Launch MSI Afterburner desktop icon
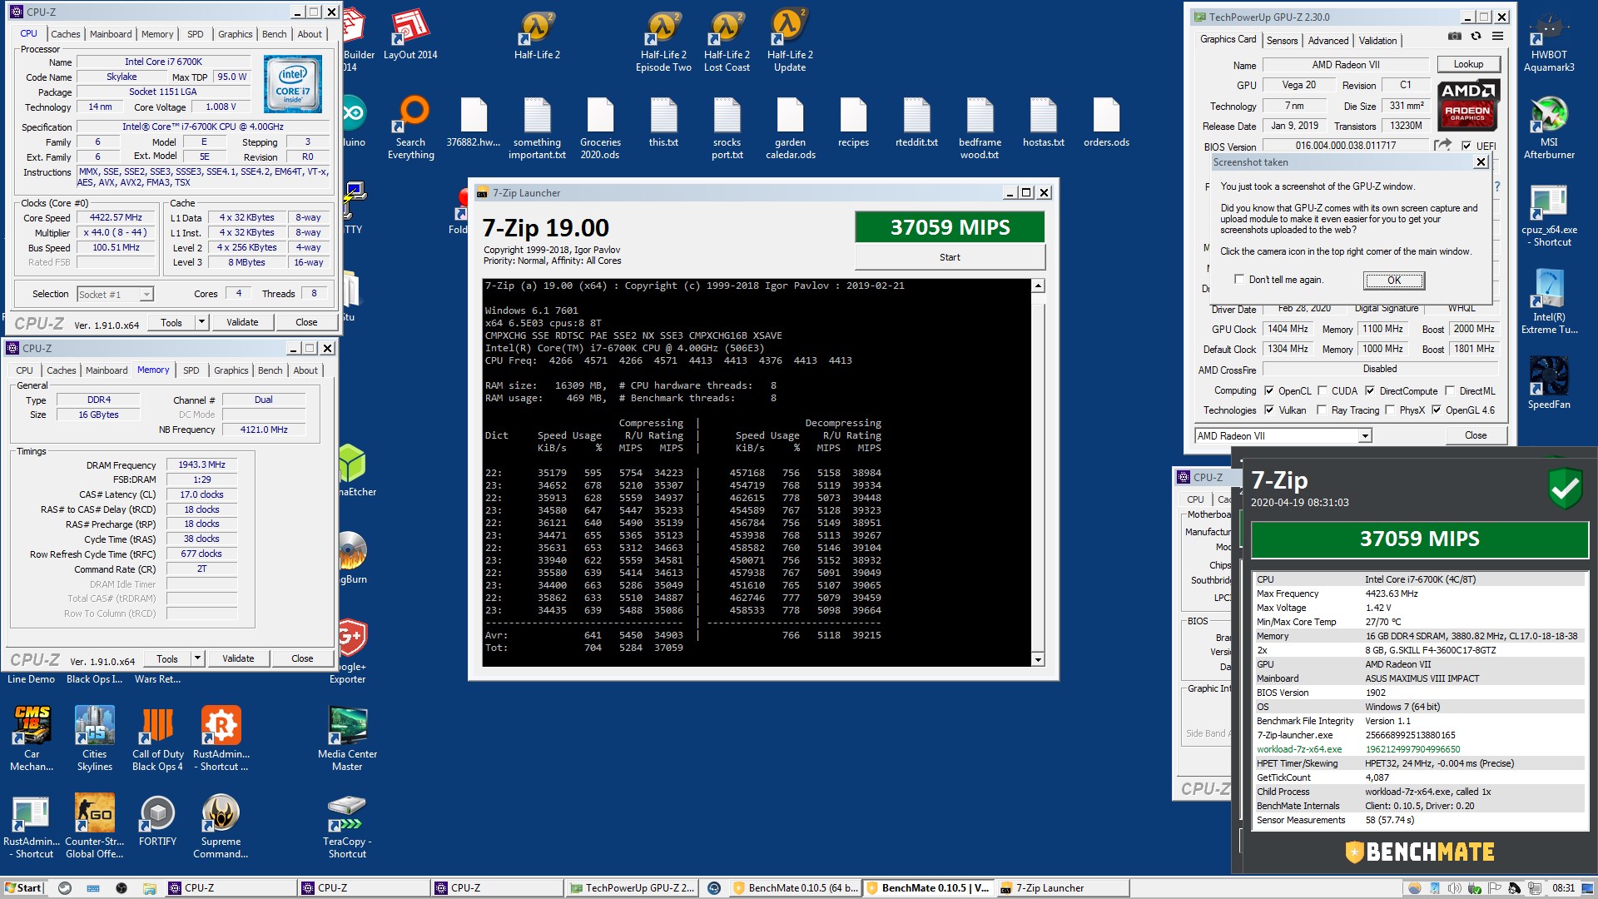This screenshot has width=1598, height=899. point(1549,127)
